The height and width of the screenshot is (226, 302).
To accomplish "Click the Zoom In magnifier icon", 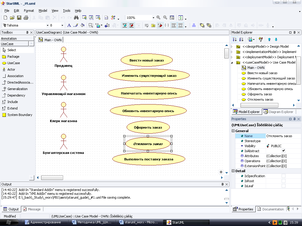I will [x=158, y=18].
